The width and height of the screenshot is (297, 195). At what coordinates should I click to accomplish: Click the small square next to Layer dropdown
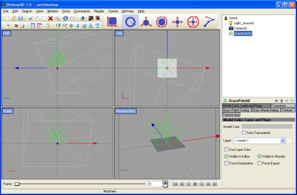coord(289,141)
